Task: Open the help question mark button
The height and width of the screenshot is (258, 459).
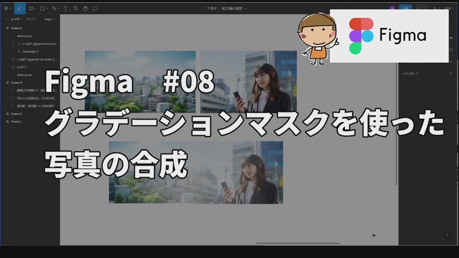Action: (x=447, y=235)
